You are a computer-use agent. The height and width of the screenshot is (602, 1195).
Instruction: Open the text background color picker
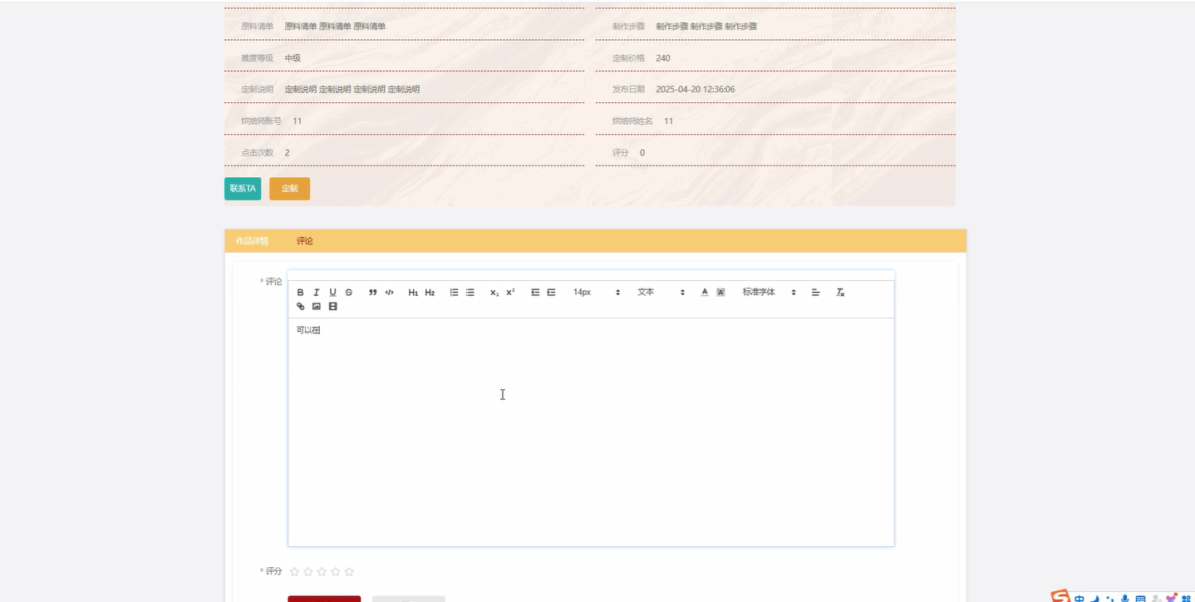tap(720, 293)
